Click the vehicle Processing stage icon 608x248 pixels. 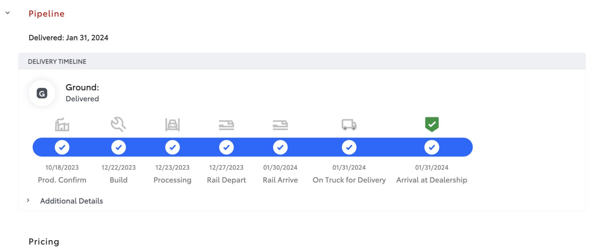(x=172, y=124)
